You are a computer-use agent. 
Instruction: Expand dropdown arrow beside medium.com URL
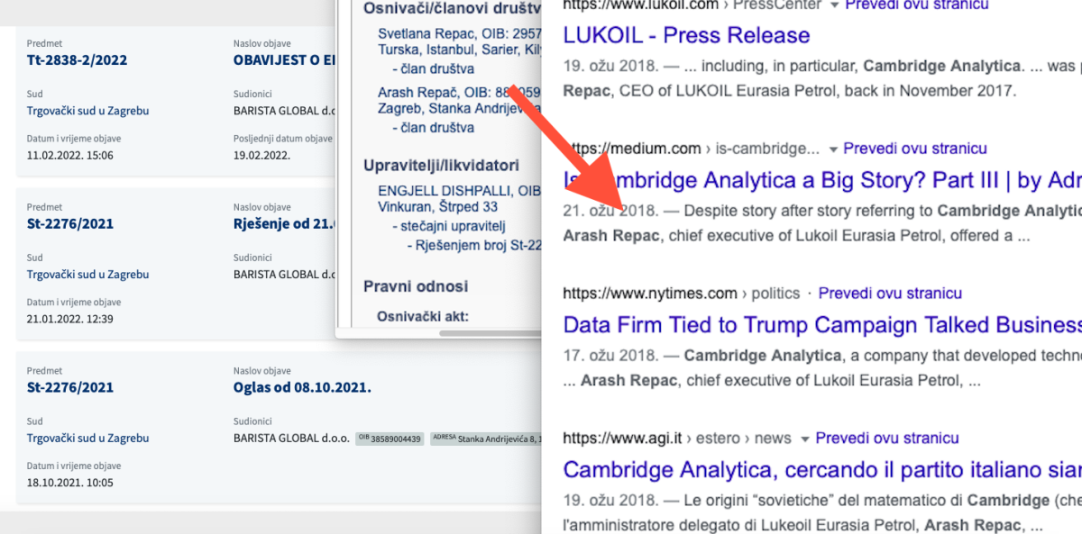pyautogui.click(x=833, y=149)
